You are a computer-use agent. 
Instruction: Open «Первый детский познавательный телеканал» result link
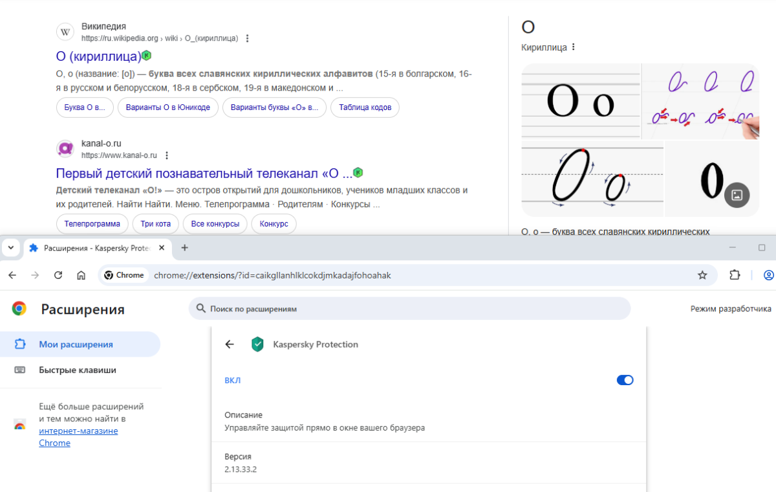[204, 173]
